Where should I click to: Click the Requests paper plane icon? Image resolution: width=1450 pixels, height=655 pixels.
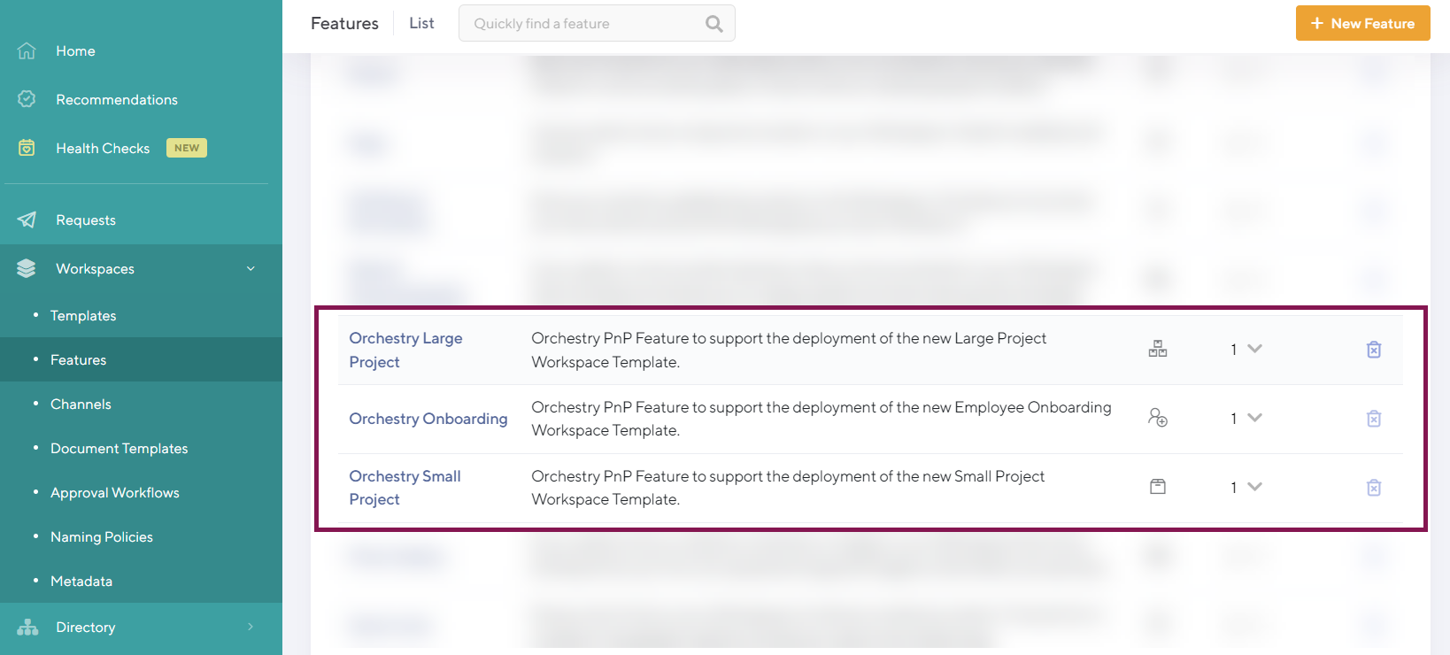[x=27, y=220]
